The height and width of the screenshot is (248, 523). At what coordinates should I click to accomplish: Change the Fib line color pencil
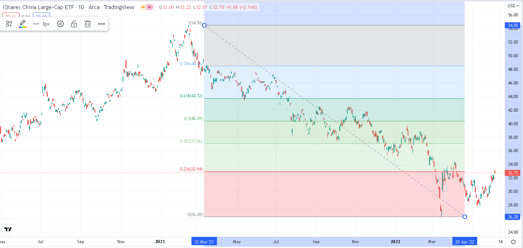[x=23, y=24]
